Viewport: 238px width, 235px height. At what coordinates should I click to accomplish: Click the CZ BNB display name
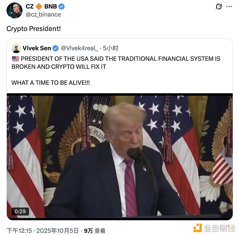click(41, 6)
